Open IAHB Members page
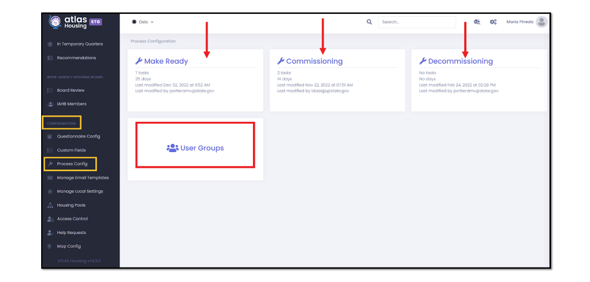This screenshot has width=590, height=282. 71,104
